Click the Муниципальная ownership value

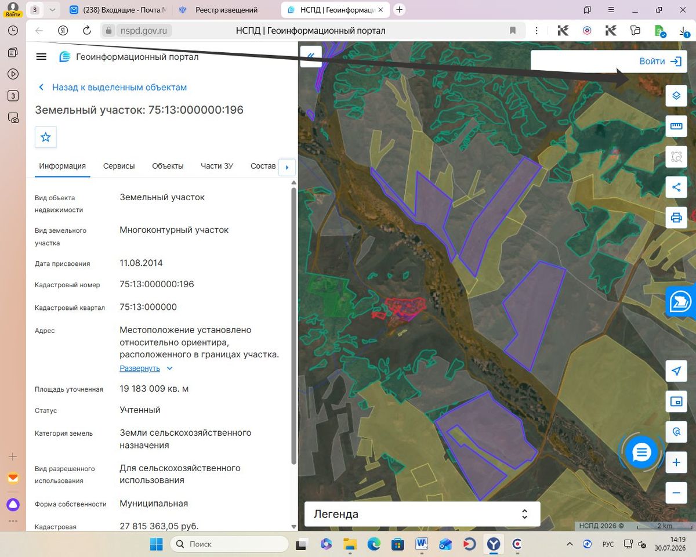point(154,504)
